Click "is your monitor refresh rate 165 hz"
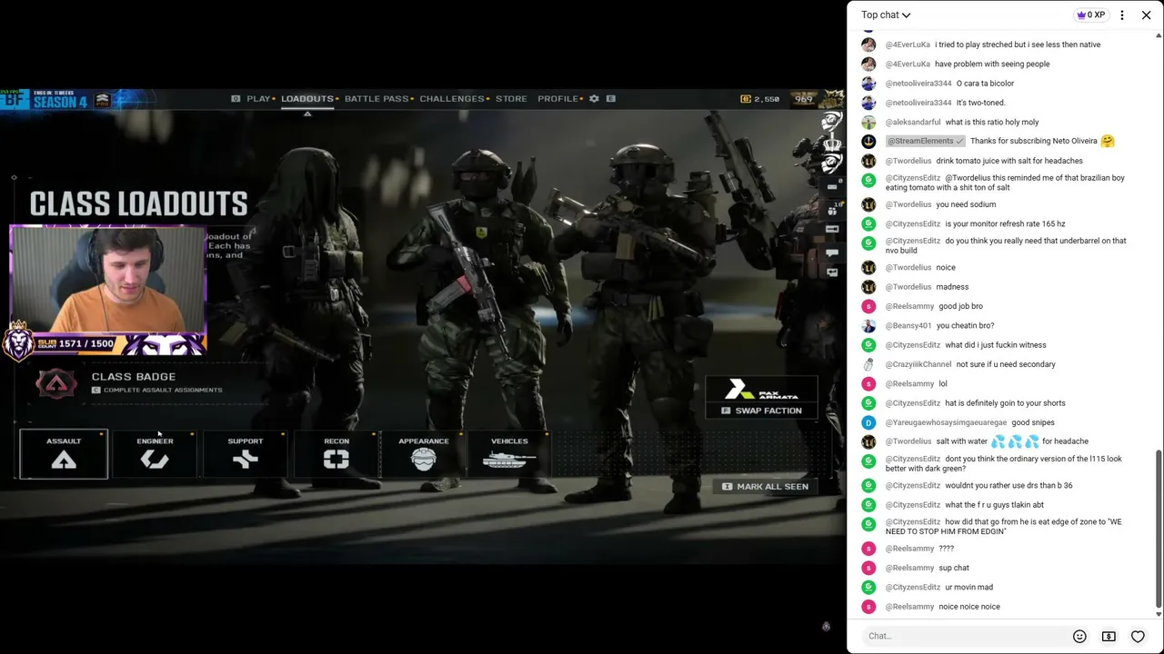Image resolution: width=1164 pixels, height=654 pixels. pos(1005,223)
